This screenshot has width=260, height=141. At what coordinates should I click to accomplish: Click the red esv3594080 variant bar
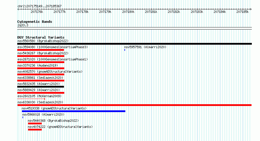point(41,50)
